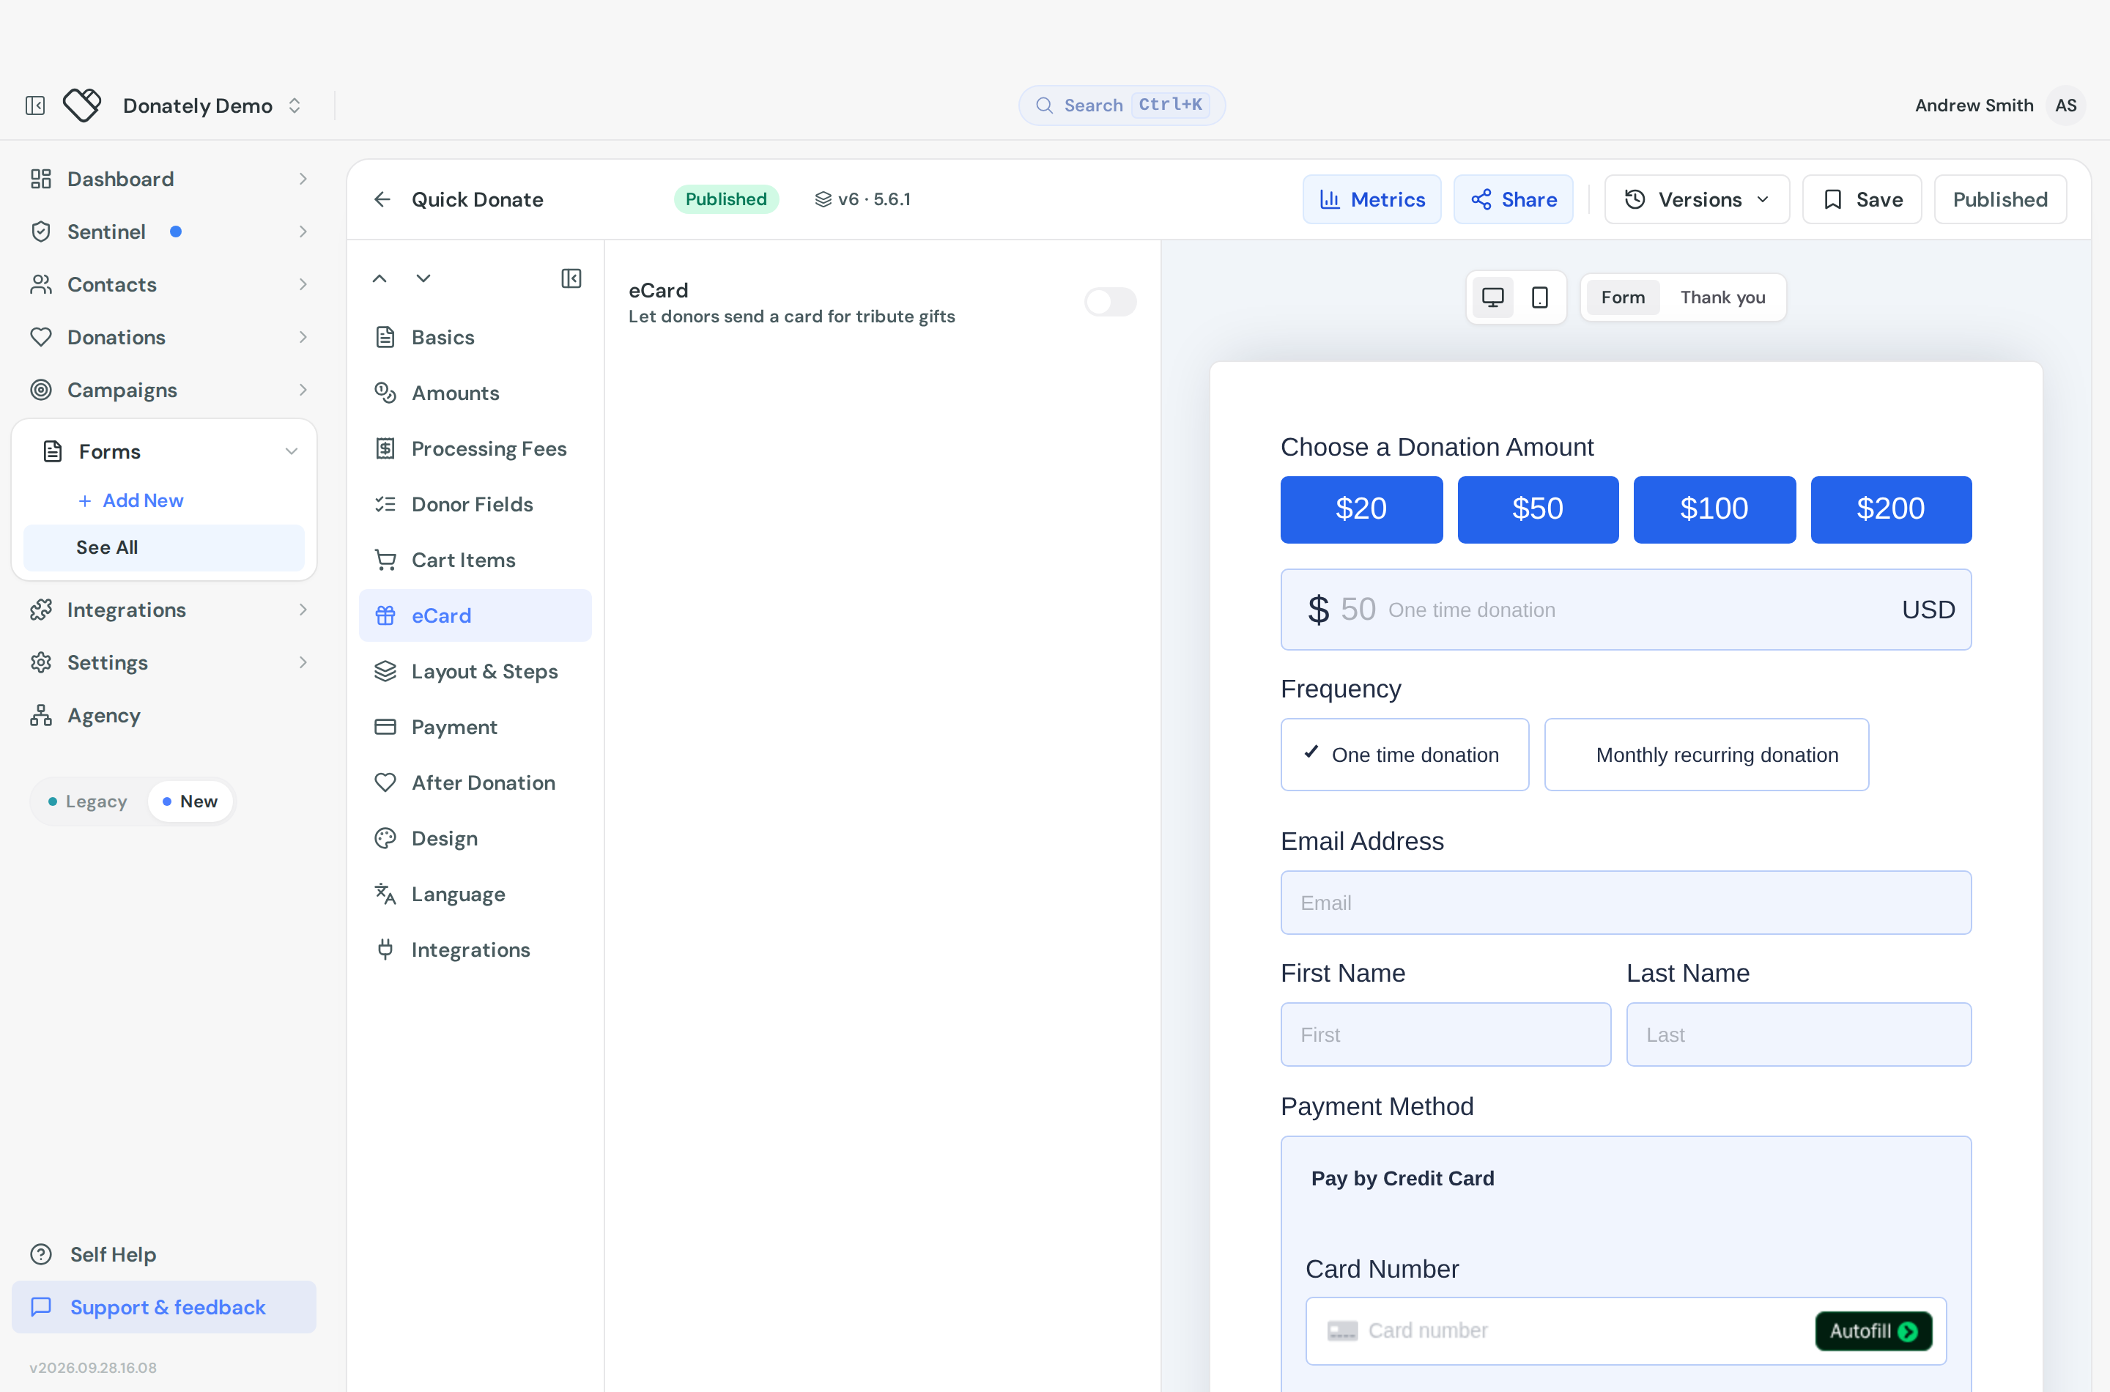Select One time donation frequency
Screen dimensions: 2110x1392
click(1404, 755)
